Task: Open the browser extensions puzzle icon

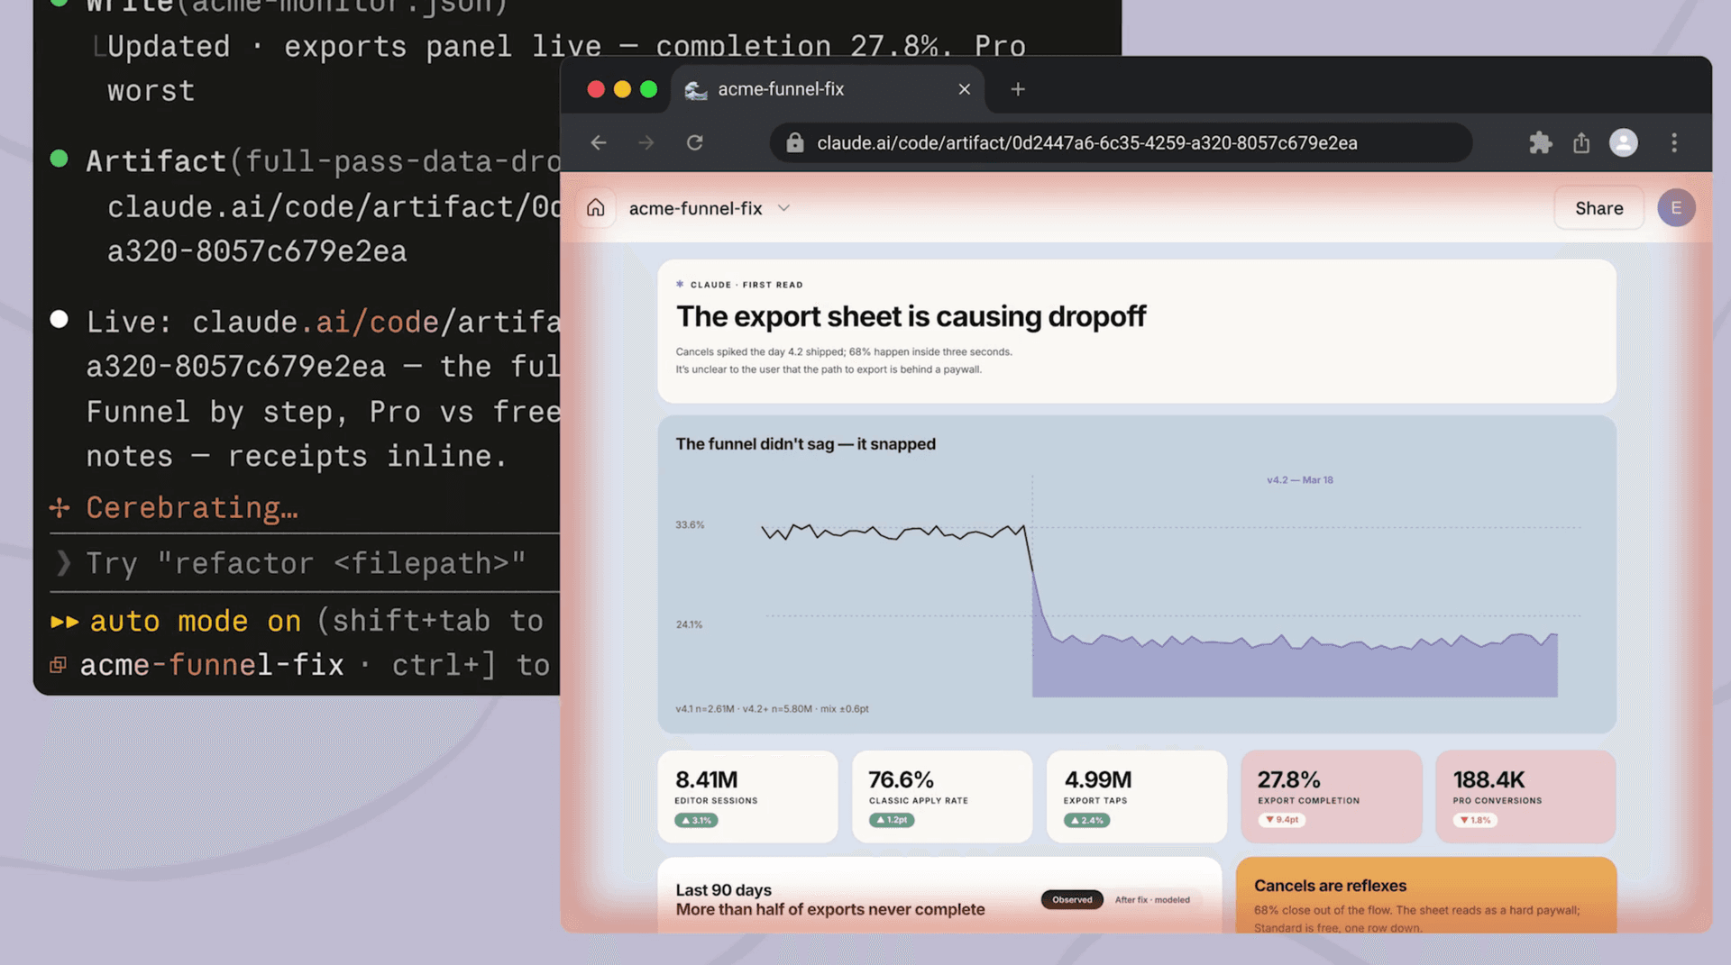Action: coord(1541,142)
